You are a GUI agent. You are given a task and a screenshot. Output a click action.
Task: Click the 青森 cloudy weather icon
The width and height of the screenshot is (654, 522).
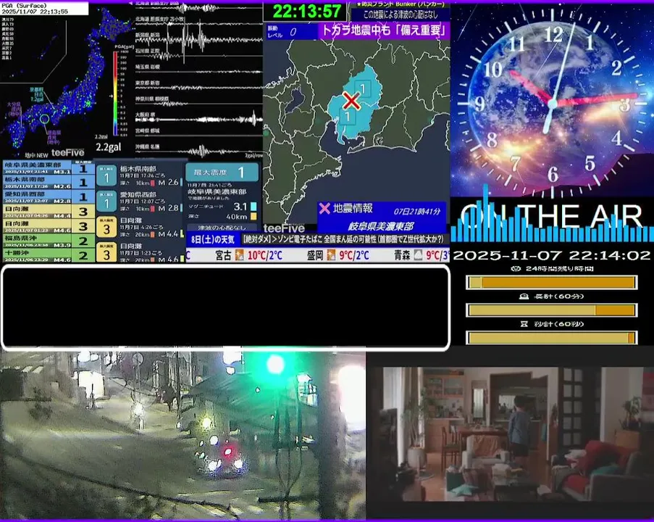pyautogui.click(x=418, y=255)
